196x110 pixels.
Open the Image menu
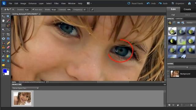pos(23,3)
